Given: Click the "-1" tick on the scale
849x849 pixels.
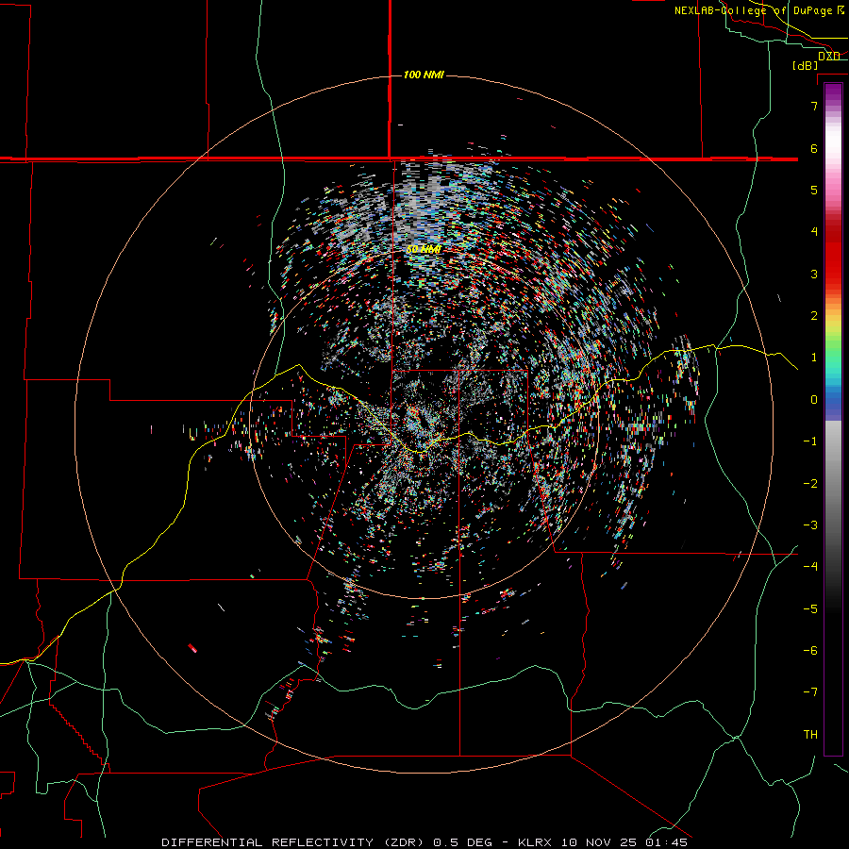Looking at the screenshot, I should click(810, 441).
